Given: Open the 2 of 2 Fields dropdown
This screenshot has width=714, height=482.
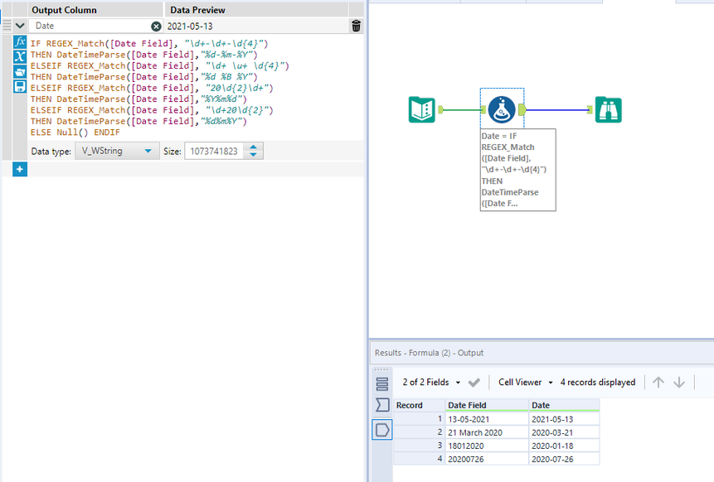Looking at the screenshot, I should [x=431, y=383].
